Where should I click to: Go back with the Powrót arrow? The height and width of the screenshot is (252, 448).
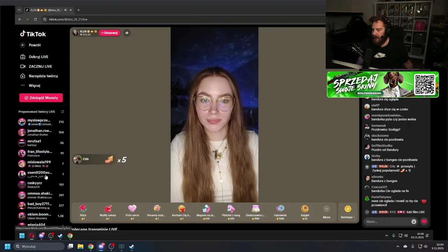coord(23,45)
